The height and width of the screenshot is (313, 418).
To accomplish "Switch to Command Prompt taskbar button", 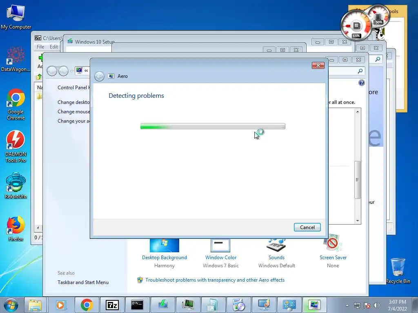I will point(137,305).
